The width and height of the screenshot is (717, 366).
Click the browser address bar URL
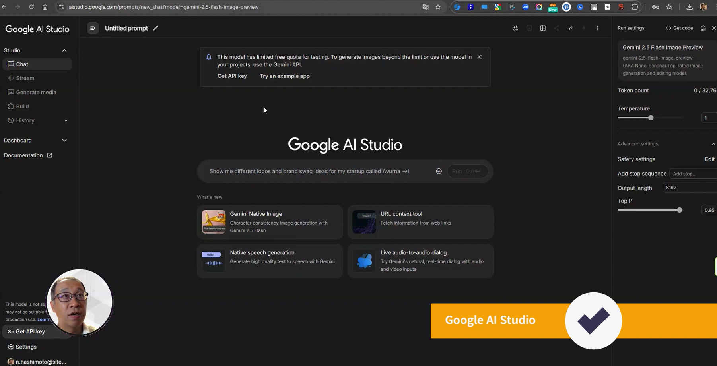pos(163,7)
